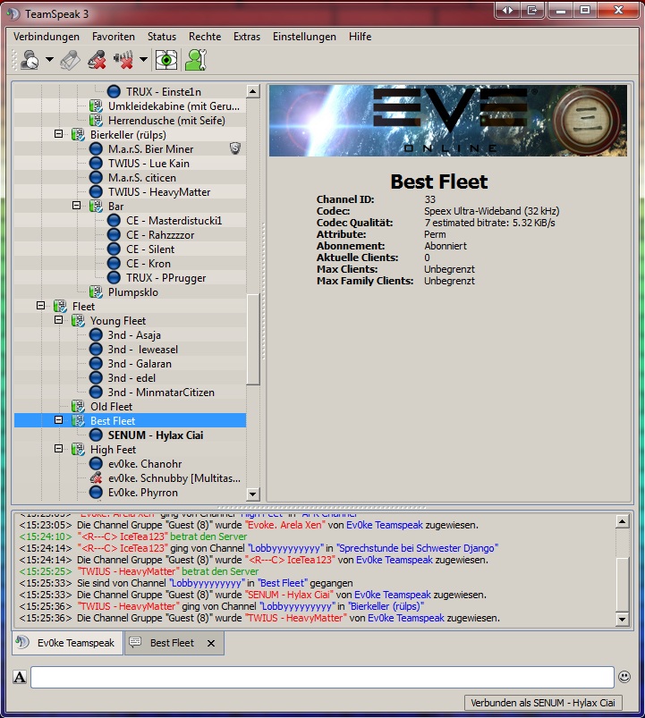The width and height of the screenshot is (645, 718).
Task: Click the status icon of TRUX - Einste1n
Action: click(114, 91)
